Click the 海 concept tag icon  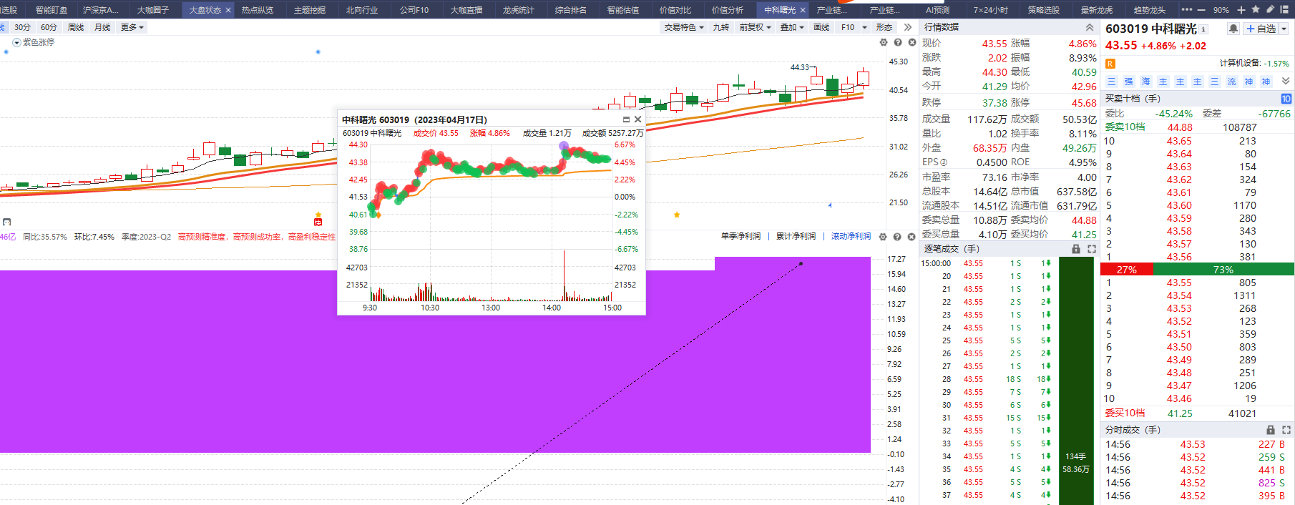(1145, 82)
